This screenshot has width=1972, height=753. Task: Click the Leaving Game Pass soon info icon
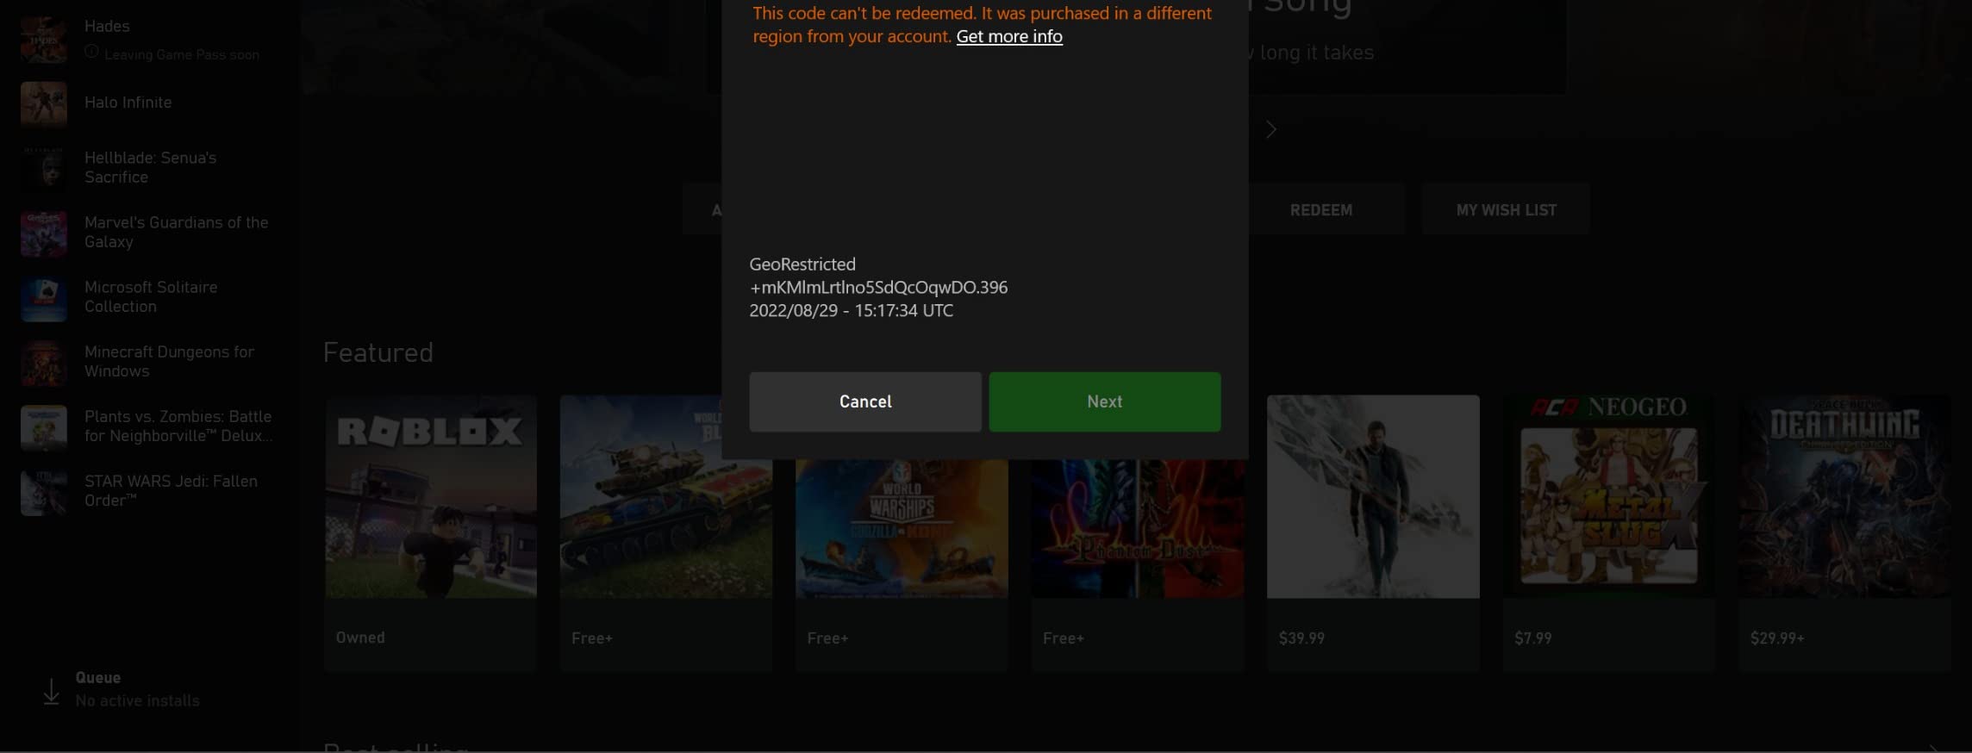pos(91,52)
